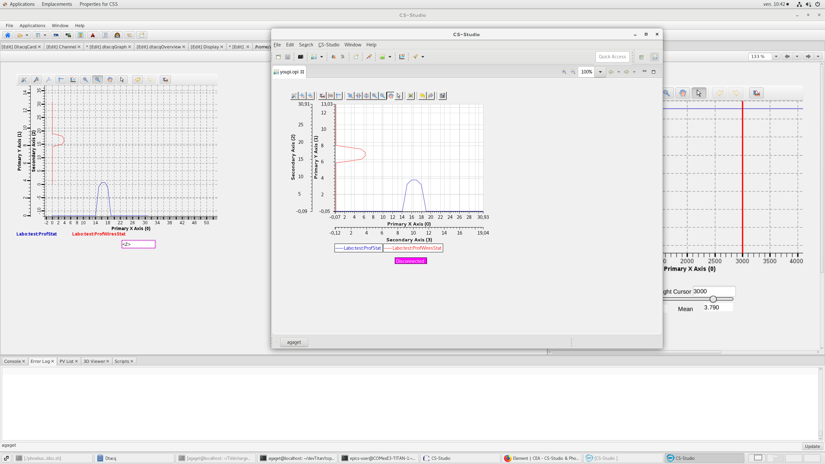The width and height of the screenshot is (825, 464).
Task: Click vertical zoom in the youpi.opi plot toolbar
Action: 366,96
